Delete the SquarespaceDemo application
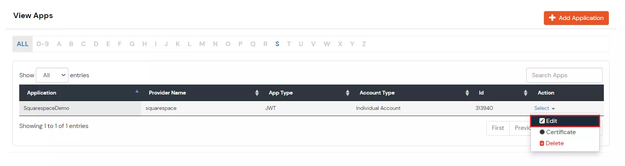Viewport: 625px width, 166px height. [x=554, y=143]
